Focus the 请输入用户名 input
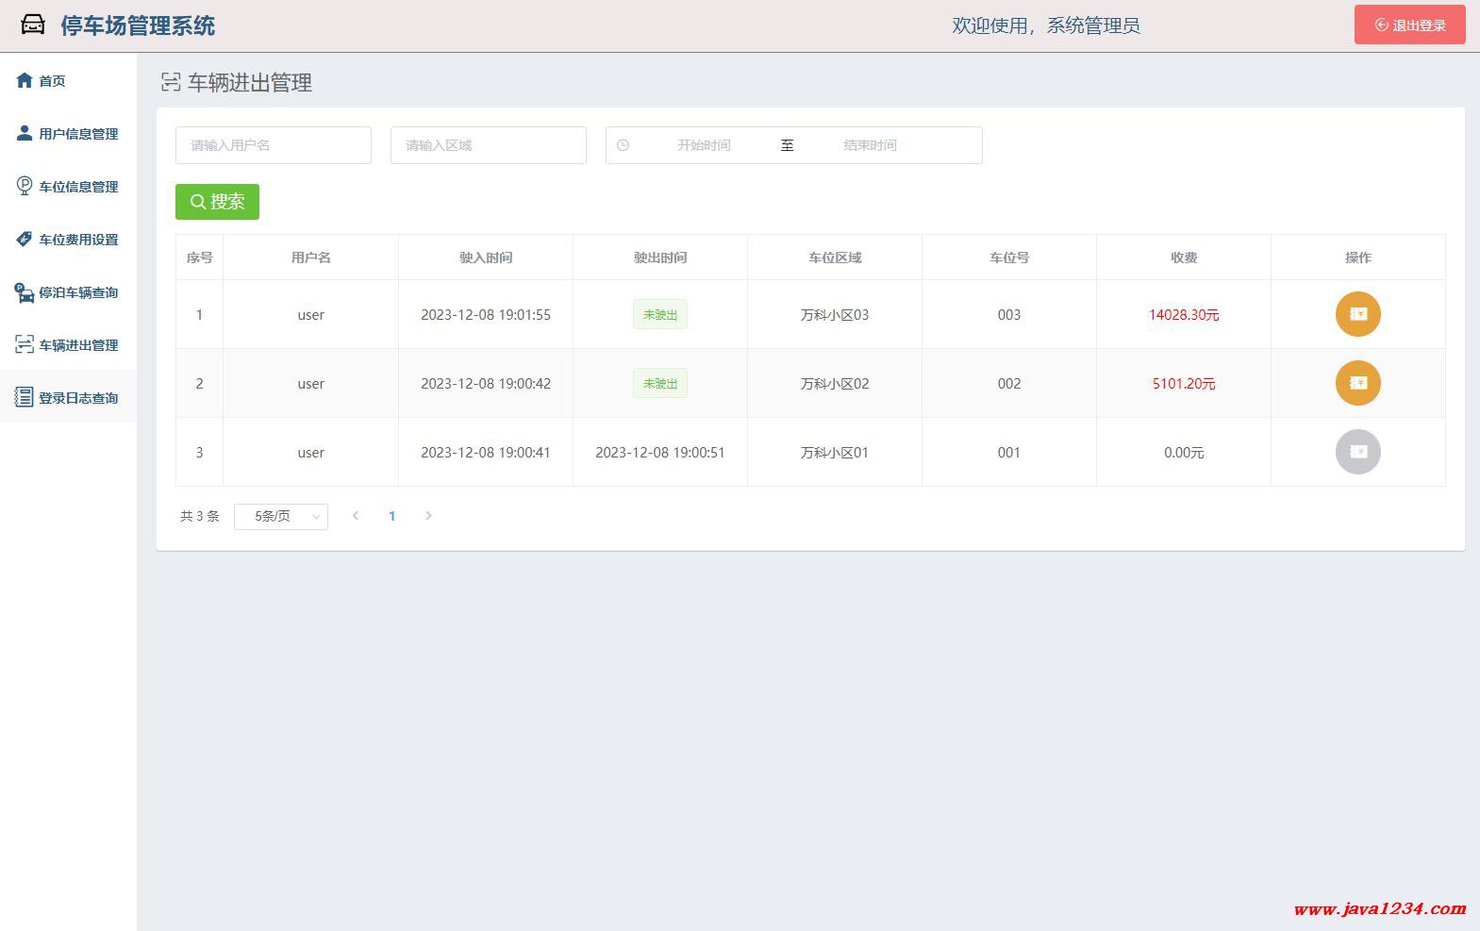This screenshot has height=931, width=1480. point(274,145)
